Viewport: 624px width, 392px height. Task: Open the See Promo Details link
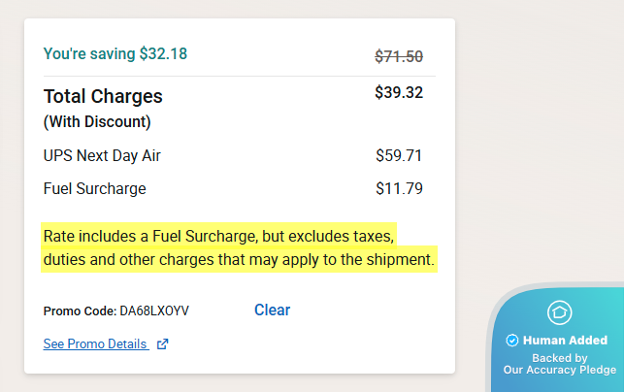(x=95, y=343)
